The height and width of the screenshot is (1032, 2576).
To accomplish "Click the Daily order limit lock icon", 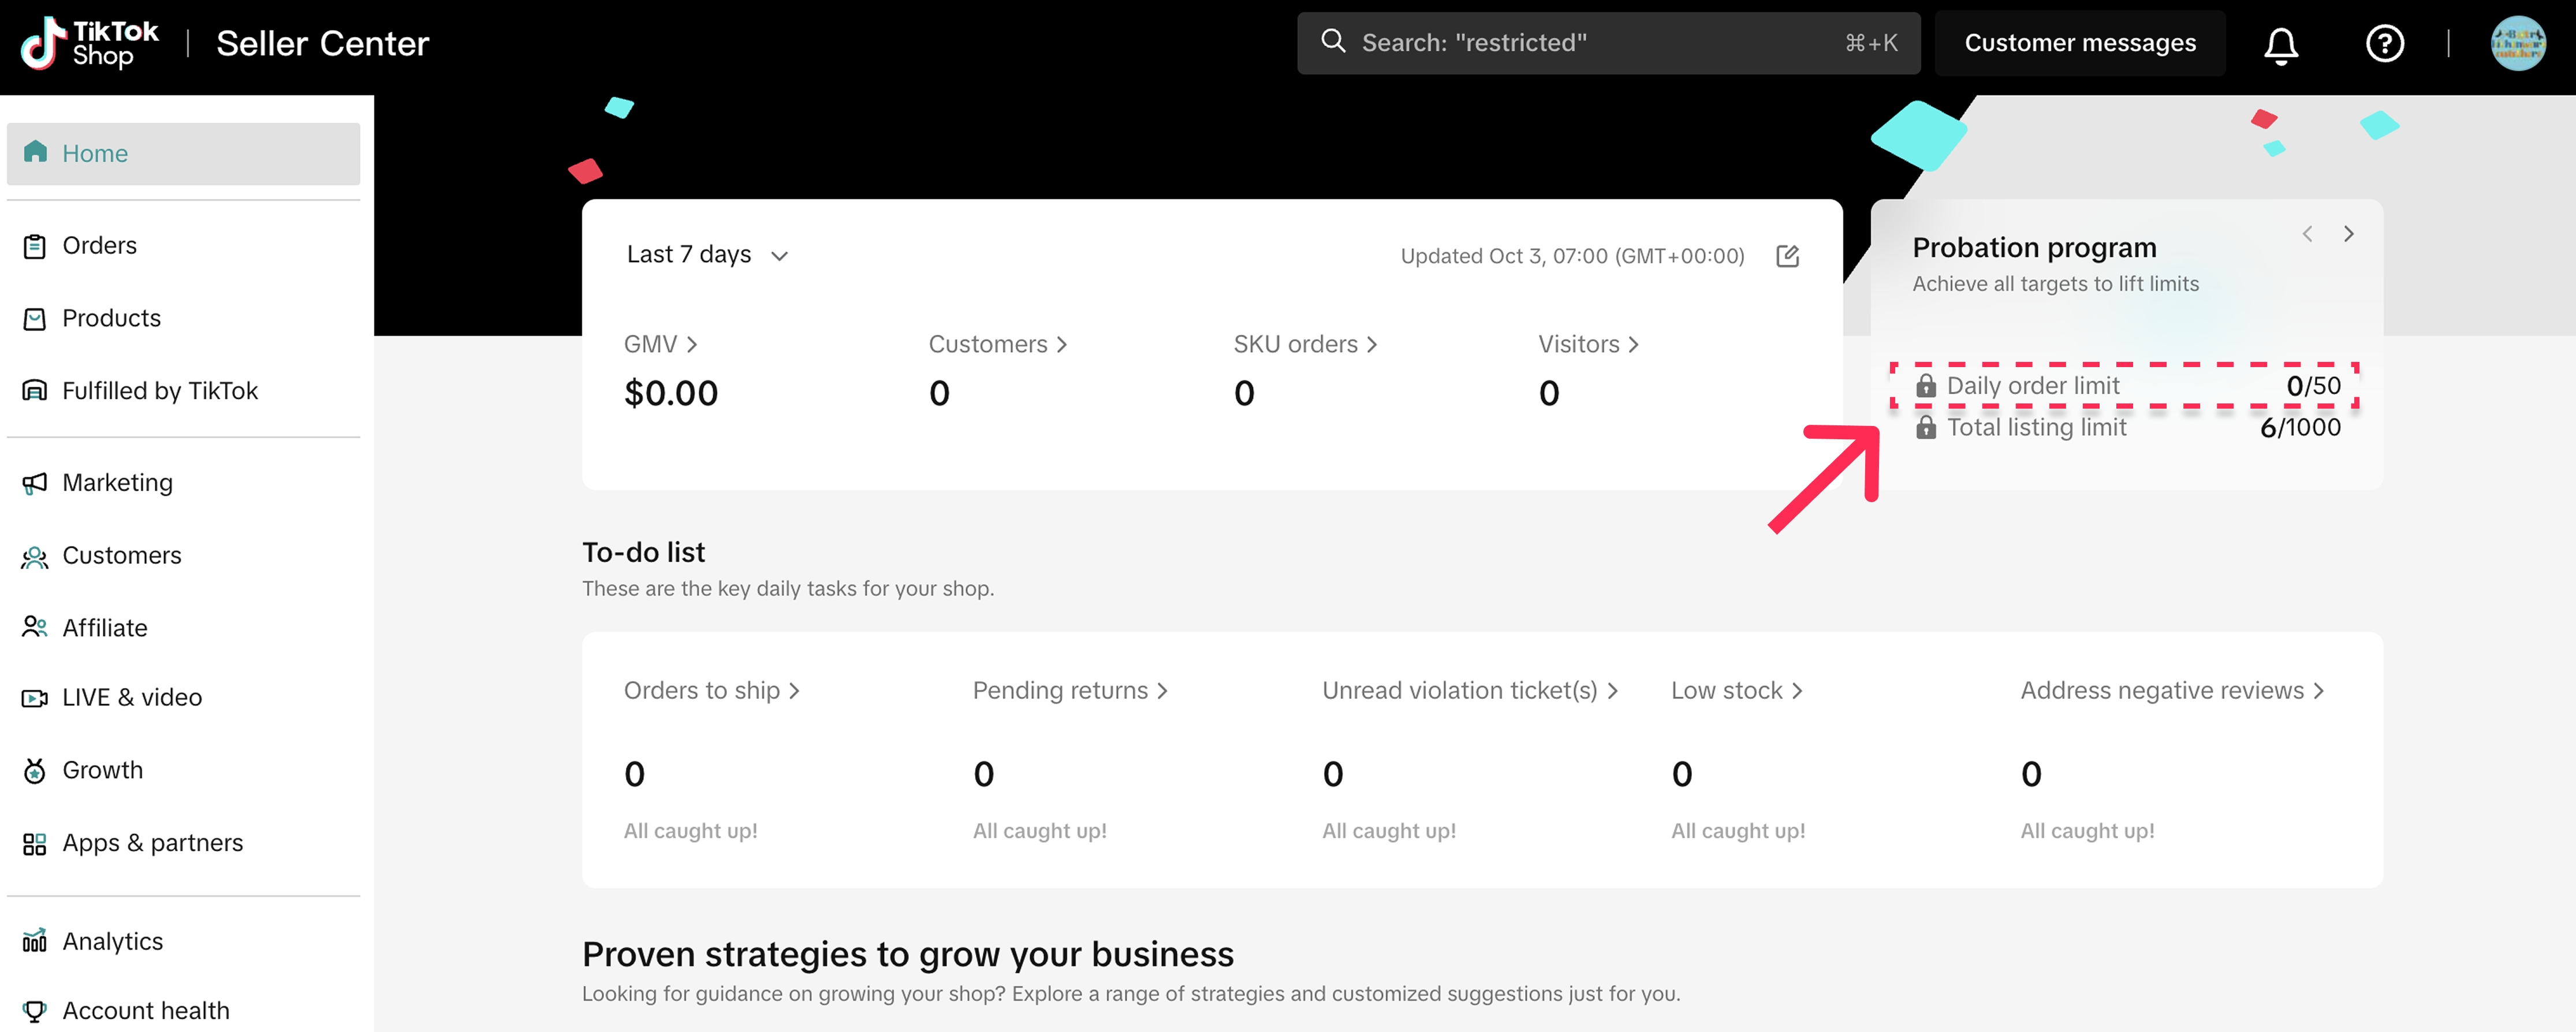I will pyautogui.click(x=1925, y=386).
